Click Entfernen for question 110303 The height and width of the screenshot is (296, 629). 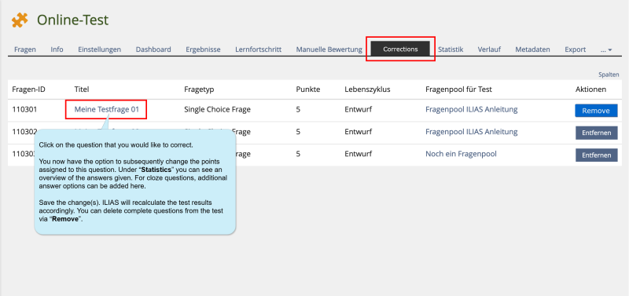click(x=596, y=155)
